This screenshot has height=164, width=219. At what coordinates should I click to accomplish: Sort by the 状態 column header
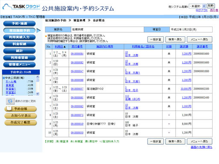[169, 47]
